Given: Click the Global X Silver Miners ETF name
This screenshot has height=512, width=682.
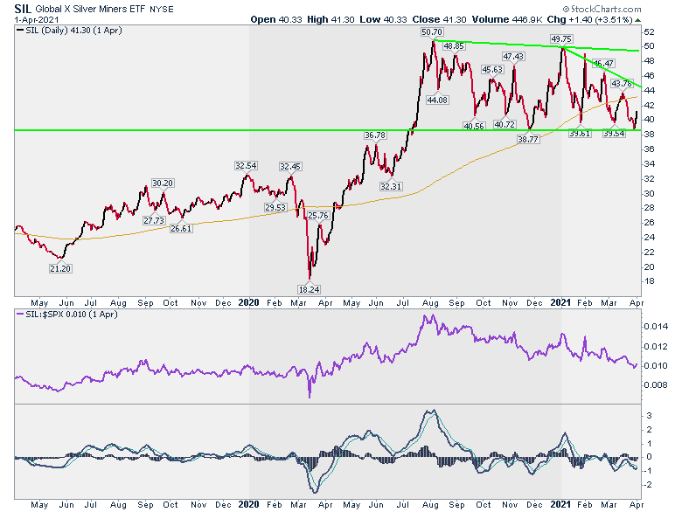Looking at the screenshot, I should click(90, 9).
